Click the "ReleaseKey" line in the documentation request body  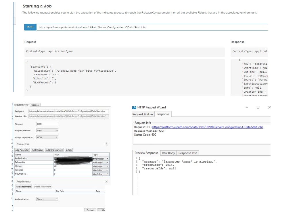click(x=74, y=71)
